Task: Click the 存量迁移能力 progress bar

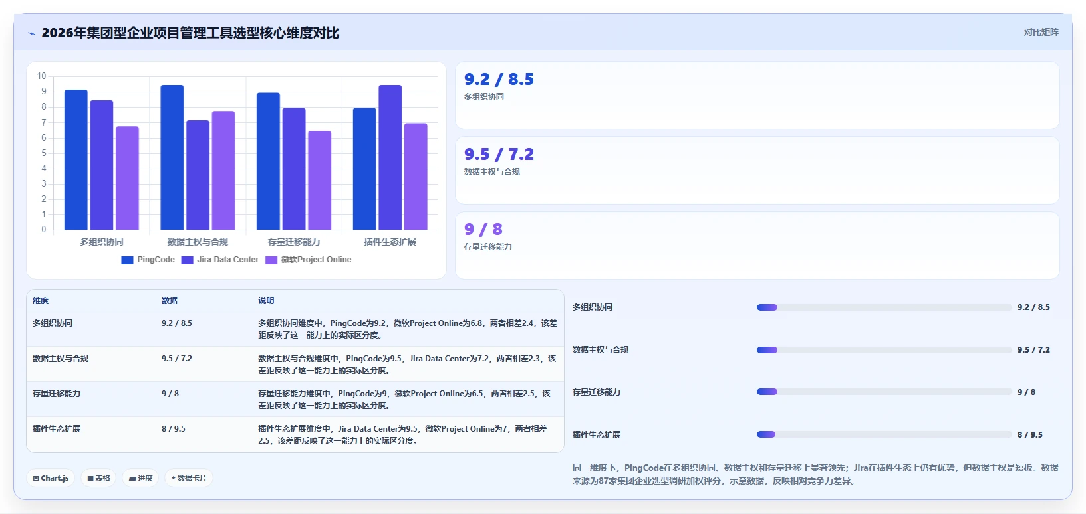Action: 884,392
